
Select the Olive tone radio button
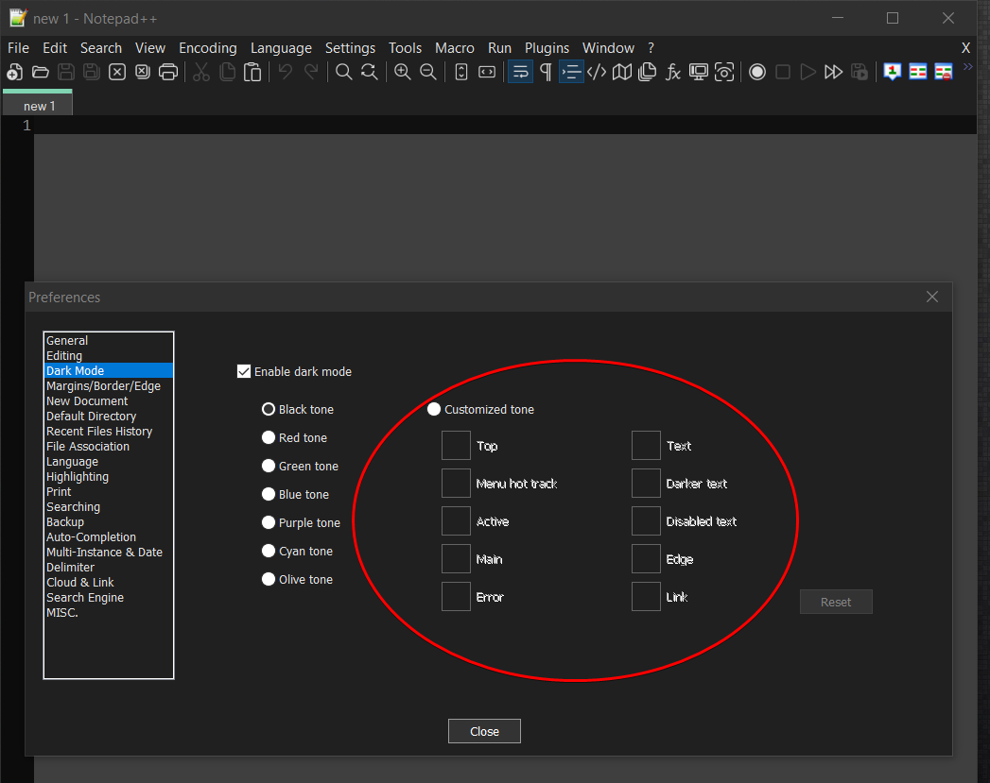tap(269, 580)
